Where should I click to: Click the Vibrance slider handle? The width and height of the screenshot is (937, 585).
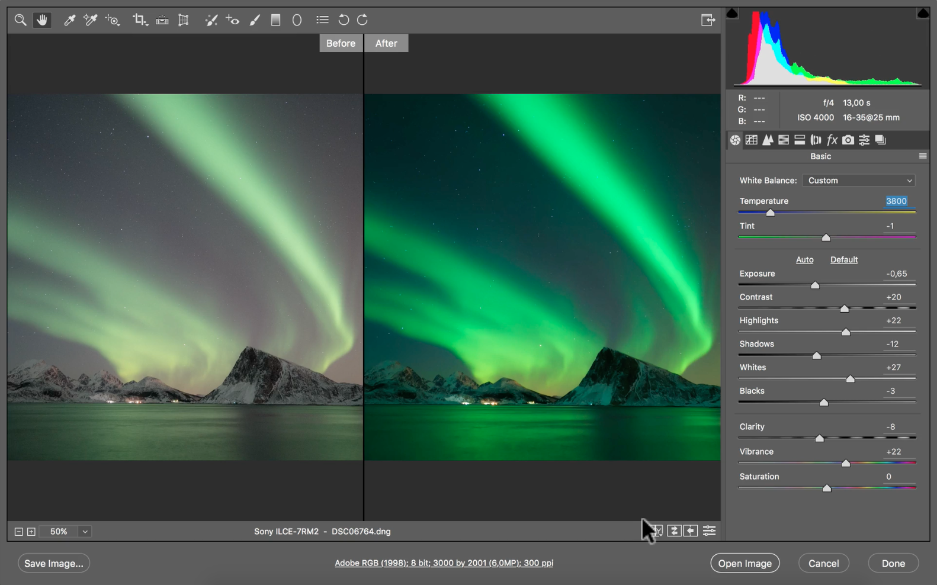(846, 463)
